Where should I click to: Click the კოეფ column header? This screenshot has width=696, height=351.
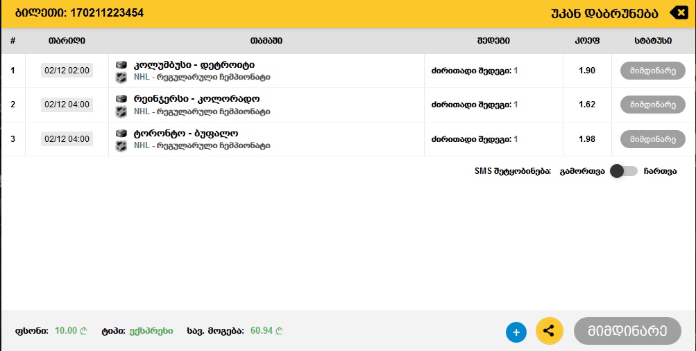click(587, 41)
